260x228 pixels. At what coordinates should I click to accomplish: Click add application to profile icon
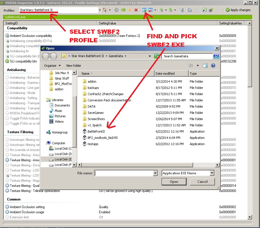[144, 10]
